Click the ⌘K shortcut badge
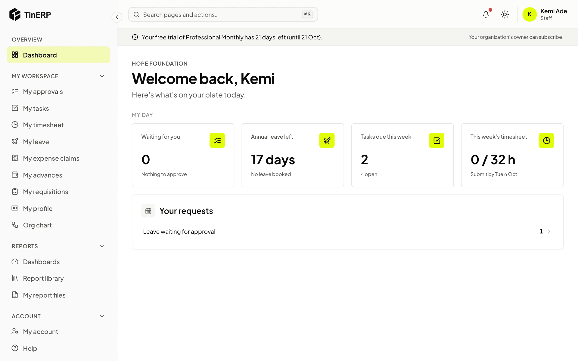This screenshot has width=578, height=361. click(x=307, y=14)
